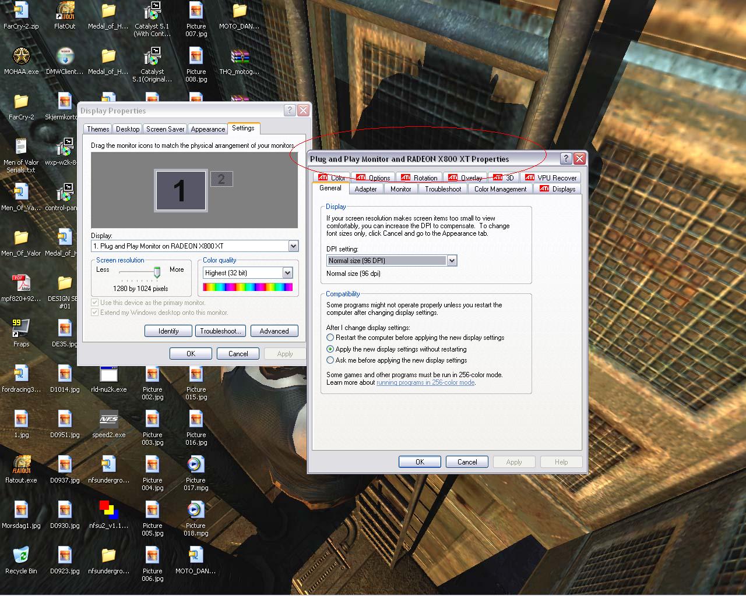The width and height of the screenshot is (746, 596).
Task: Open fordracing3... desktop icon
Action: point(21,379)
